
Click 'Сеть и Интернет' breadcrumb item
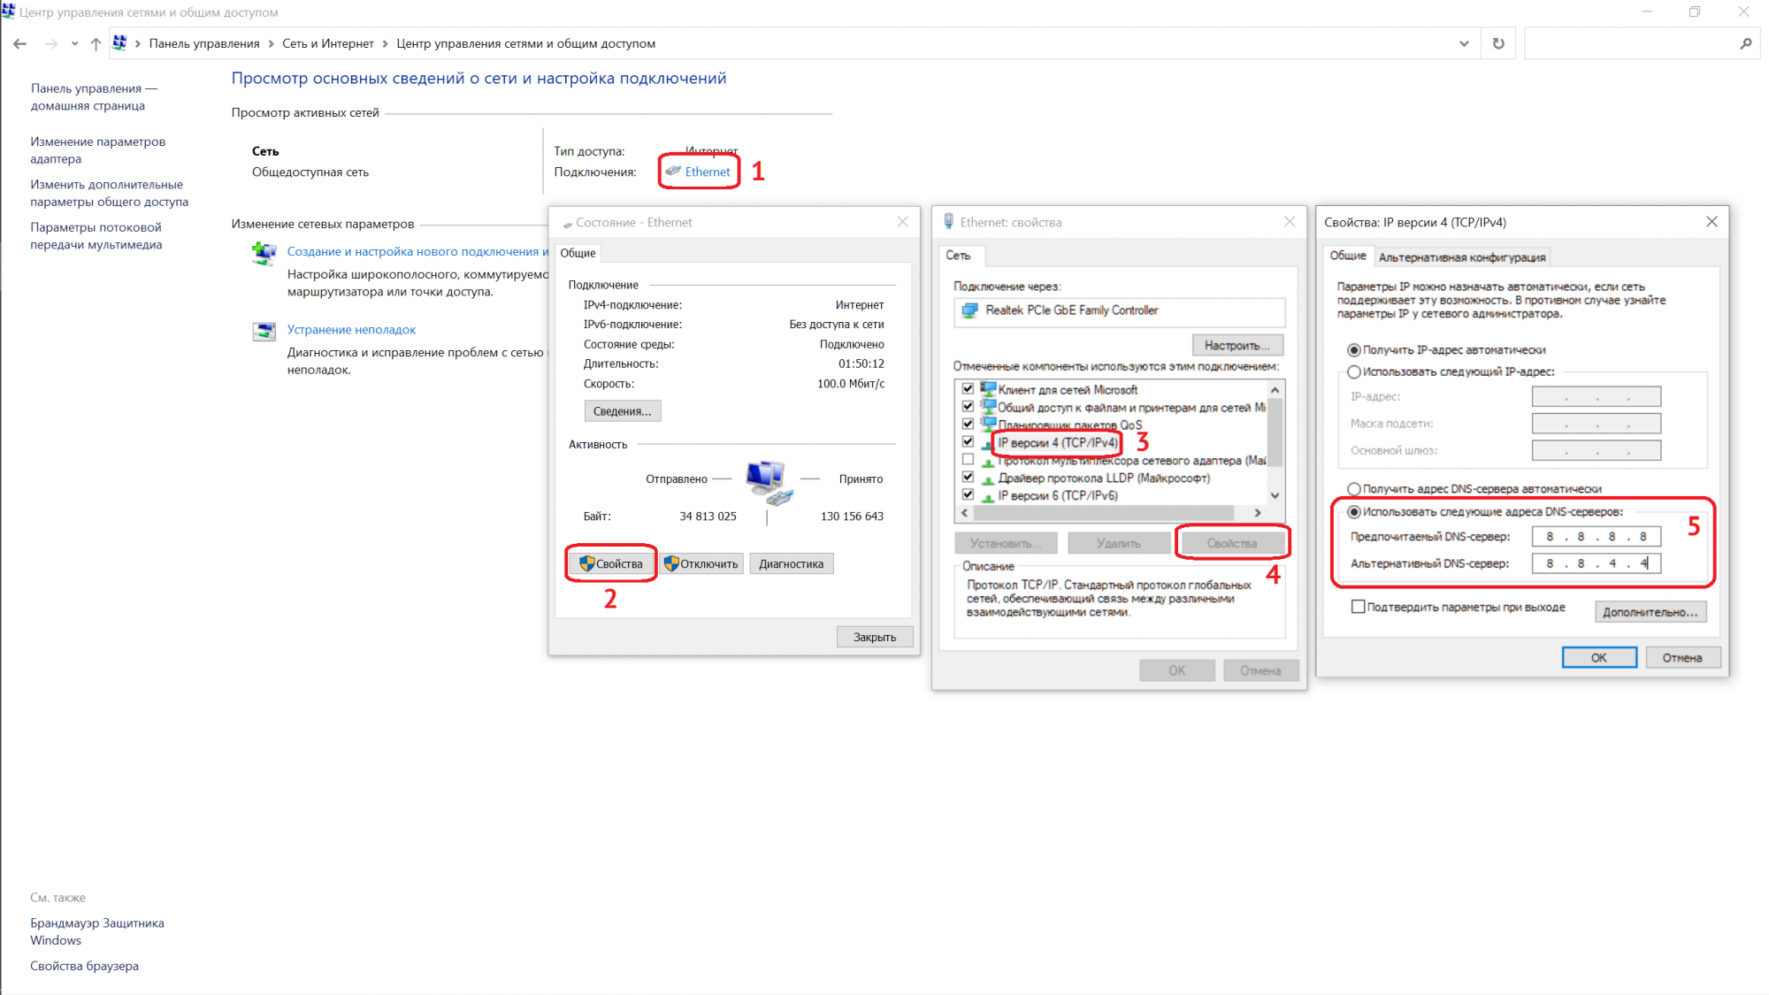pos(327,43)
